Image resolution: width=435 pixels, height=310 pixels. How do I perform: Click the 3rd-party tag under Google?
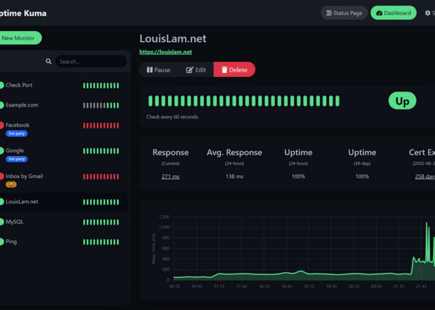(x=16, y=159)
